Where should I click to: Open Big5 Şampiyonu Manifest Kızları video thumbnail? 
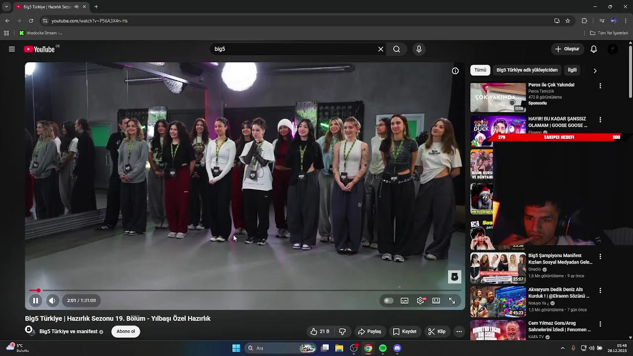point(497,268)
